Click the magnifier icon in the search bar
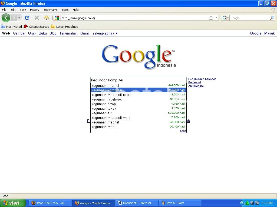The image size is (277, 207). pyautogui.click(x=272, y=18)
